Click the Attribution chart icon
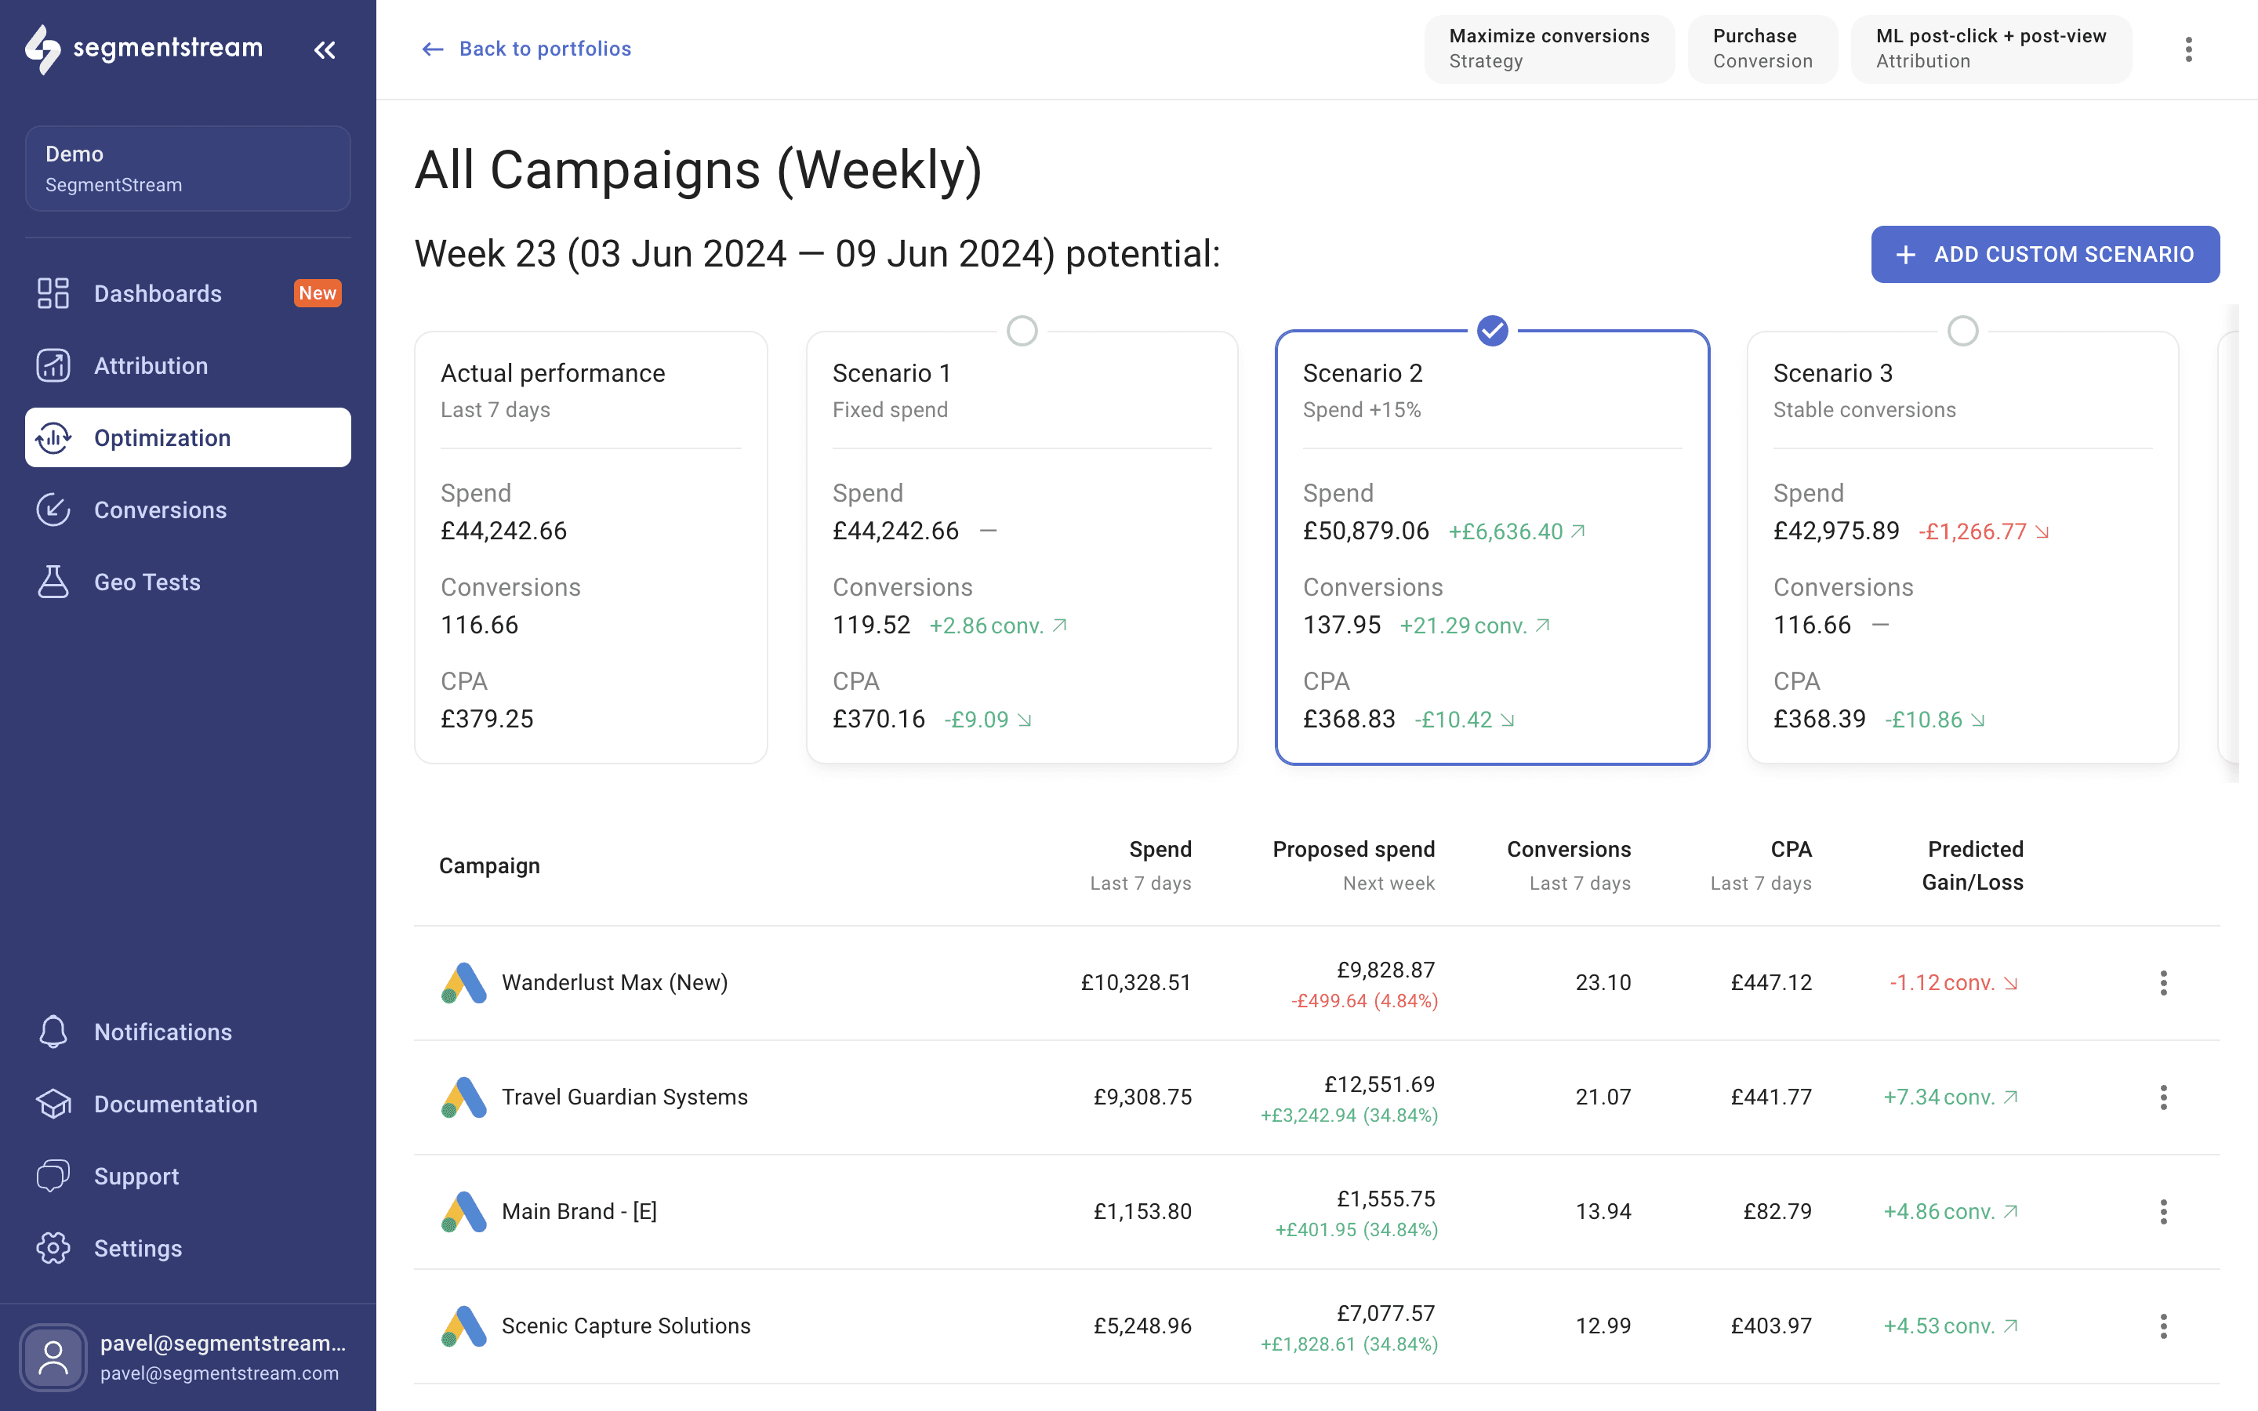The height and width of the screenshot is (1411, 2258). coord(53,365)
